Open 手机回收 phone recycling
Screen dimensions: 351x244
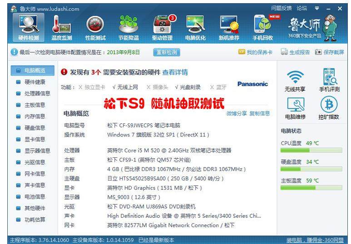coord(263,28)
